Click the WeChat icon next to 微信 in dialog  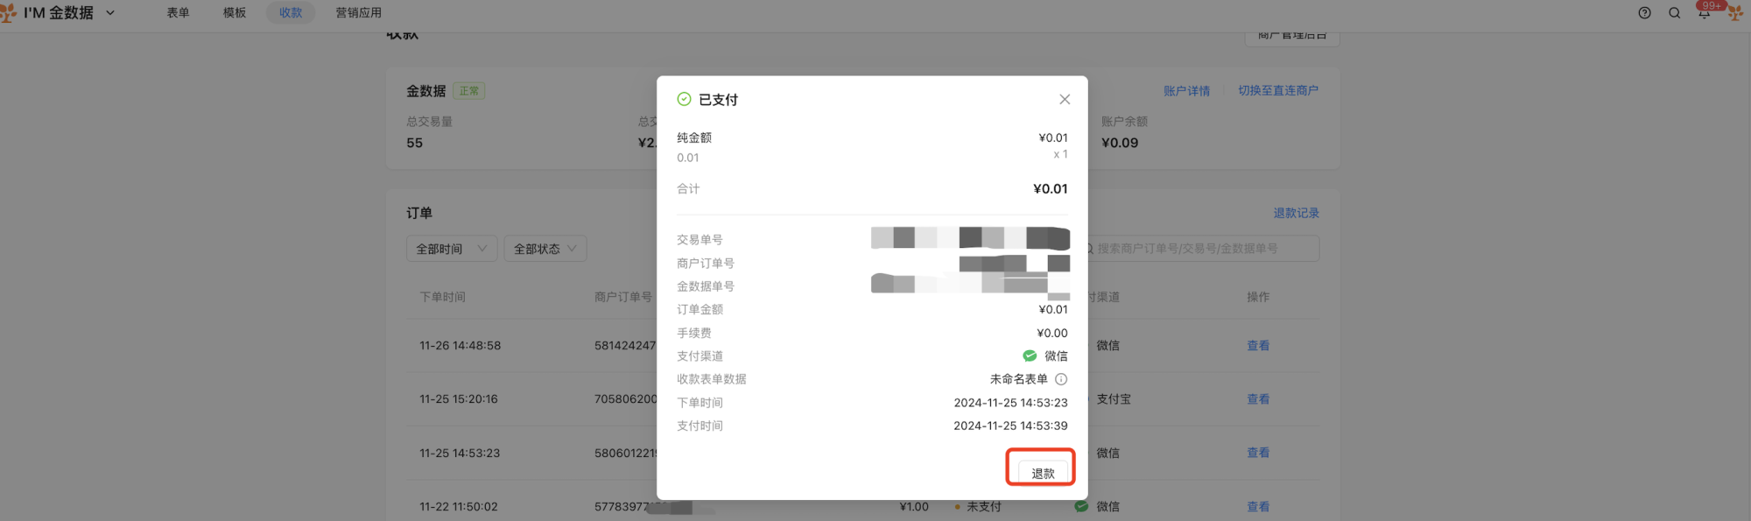(1030, 356)
